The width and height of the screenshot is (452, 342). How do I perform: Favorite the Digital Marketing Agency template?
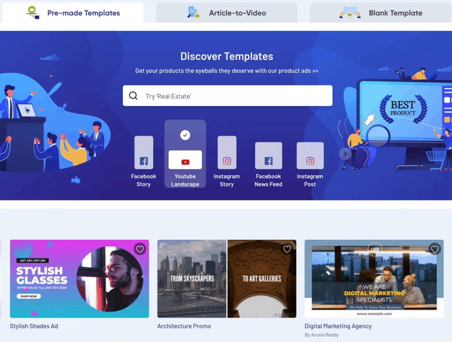click(x=435, y=249)
